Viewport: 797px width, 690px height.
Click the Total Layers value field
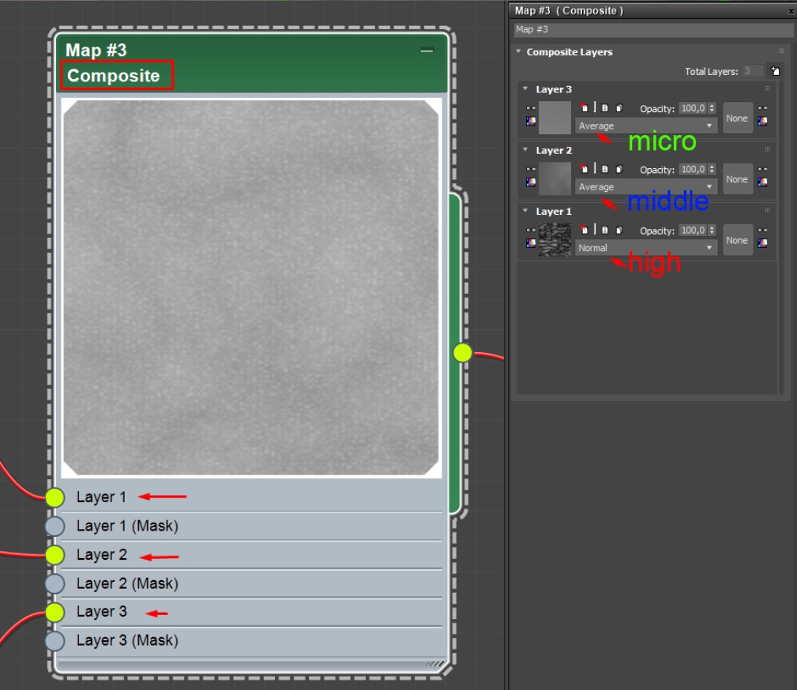[753, 70]
